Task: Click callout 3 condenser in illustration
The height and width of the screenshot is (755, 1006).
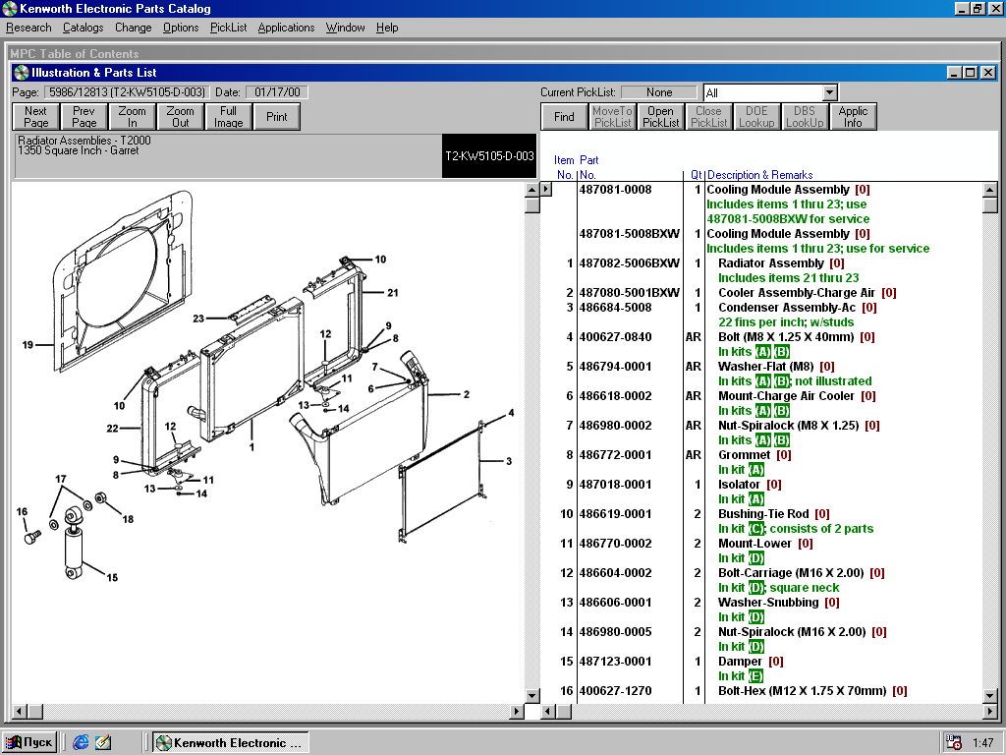Action: pyautogui.click(x=509, y=461)
